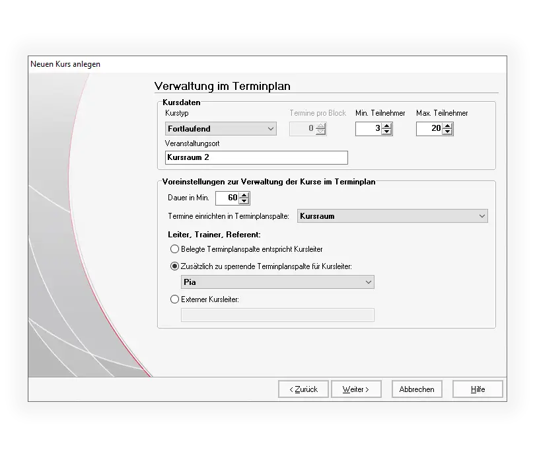This screenshot has height=470, width=535.
Task: Focus the Dauer in Min. value field
Action: (227, 198)
